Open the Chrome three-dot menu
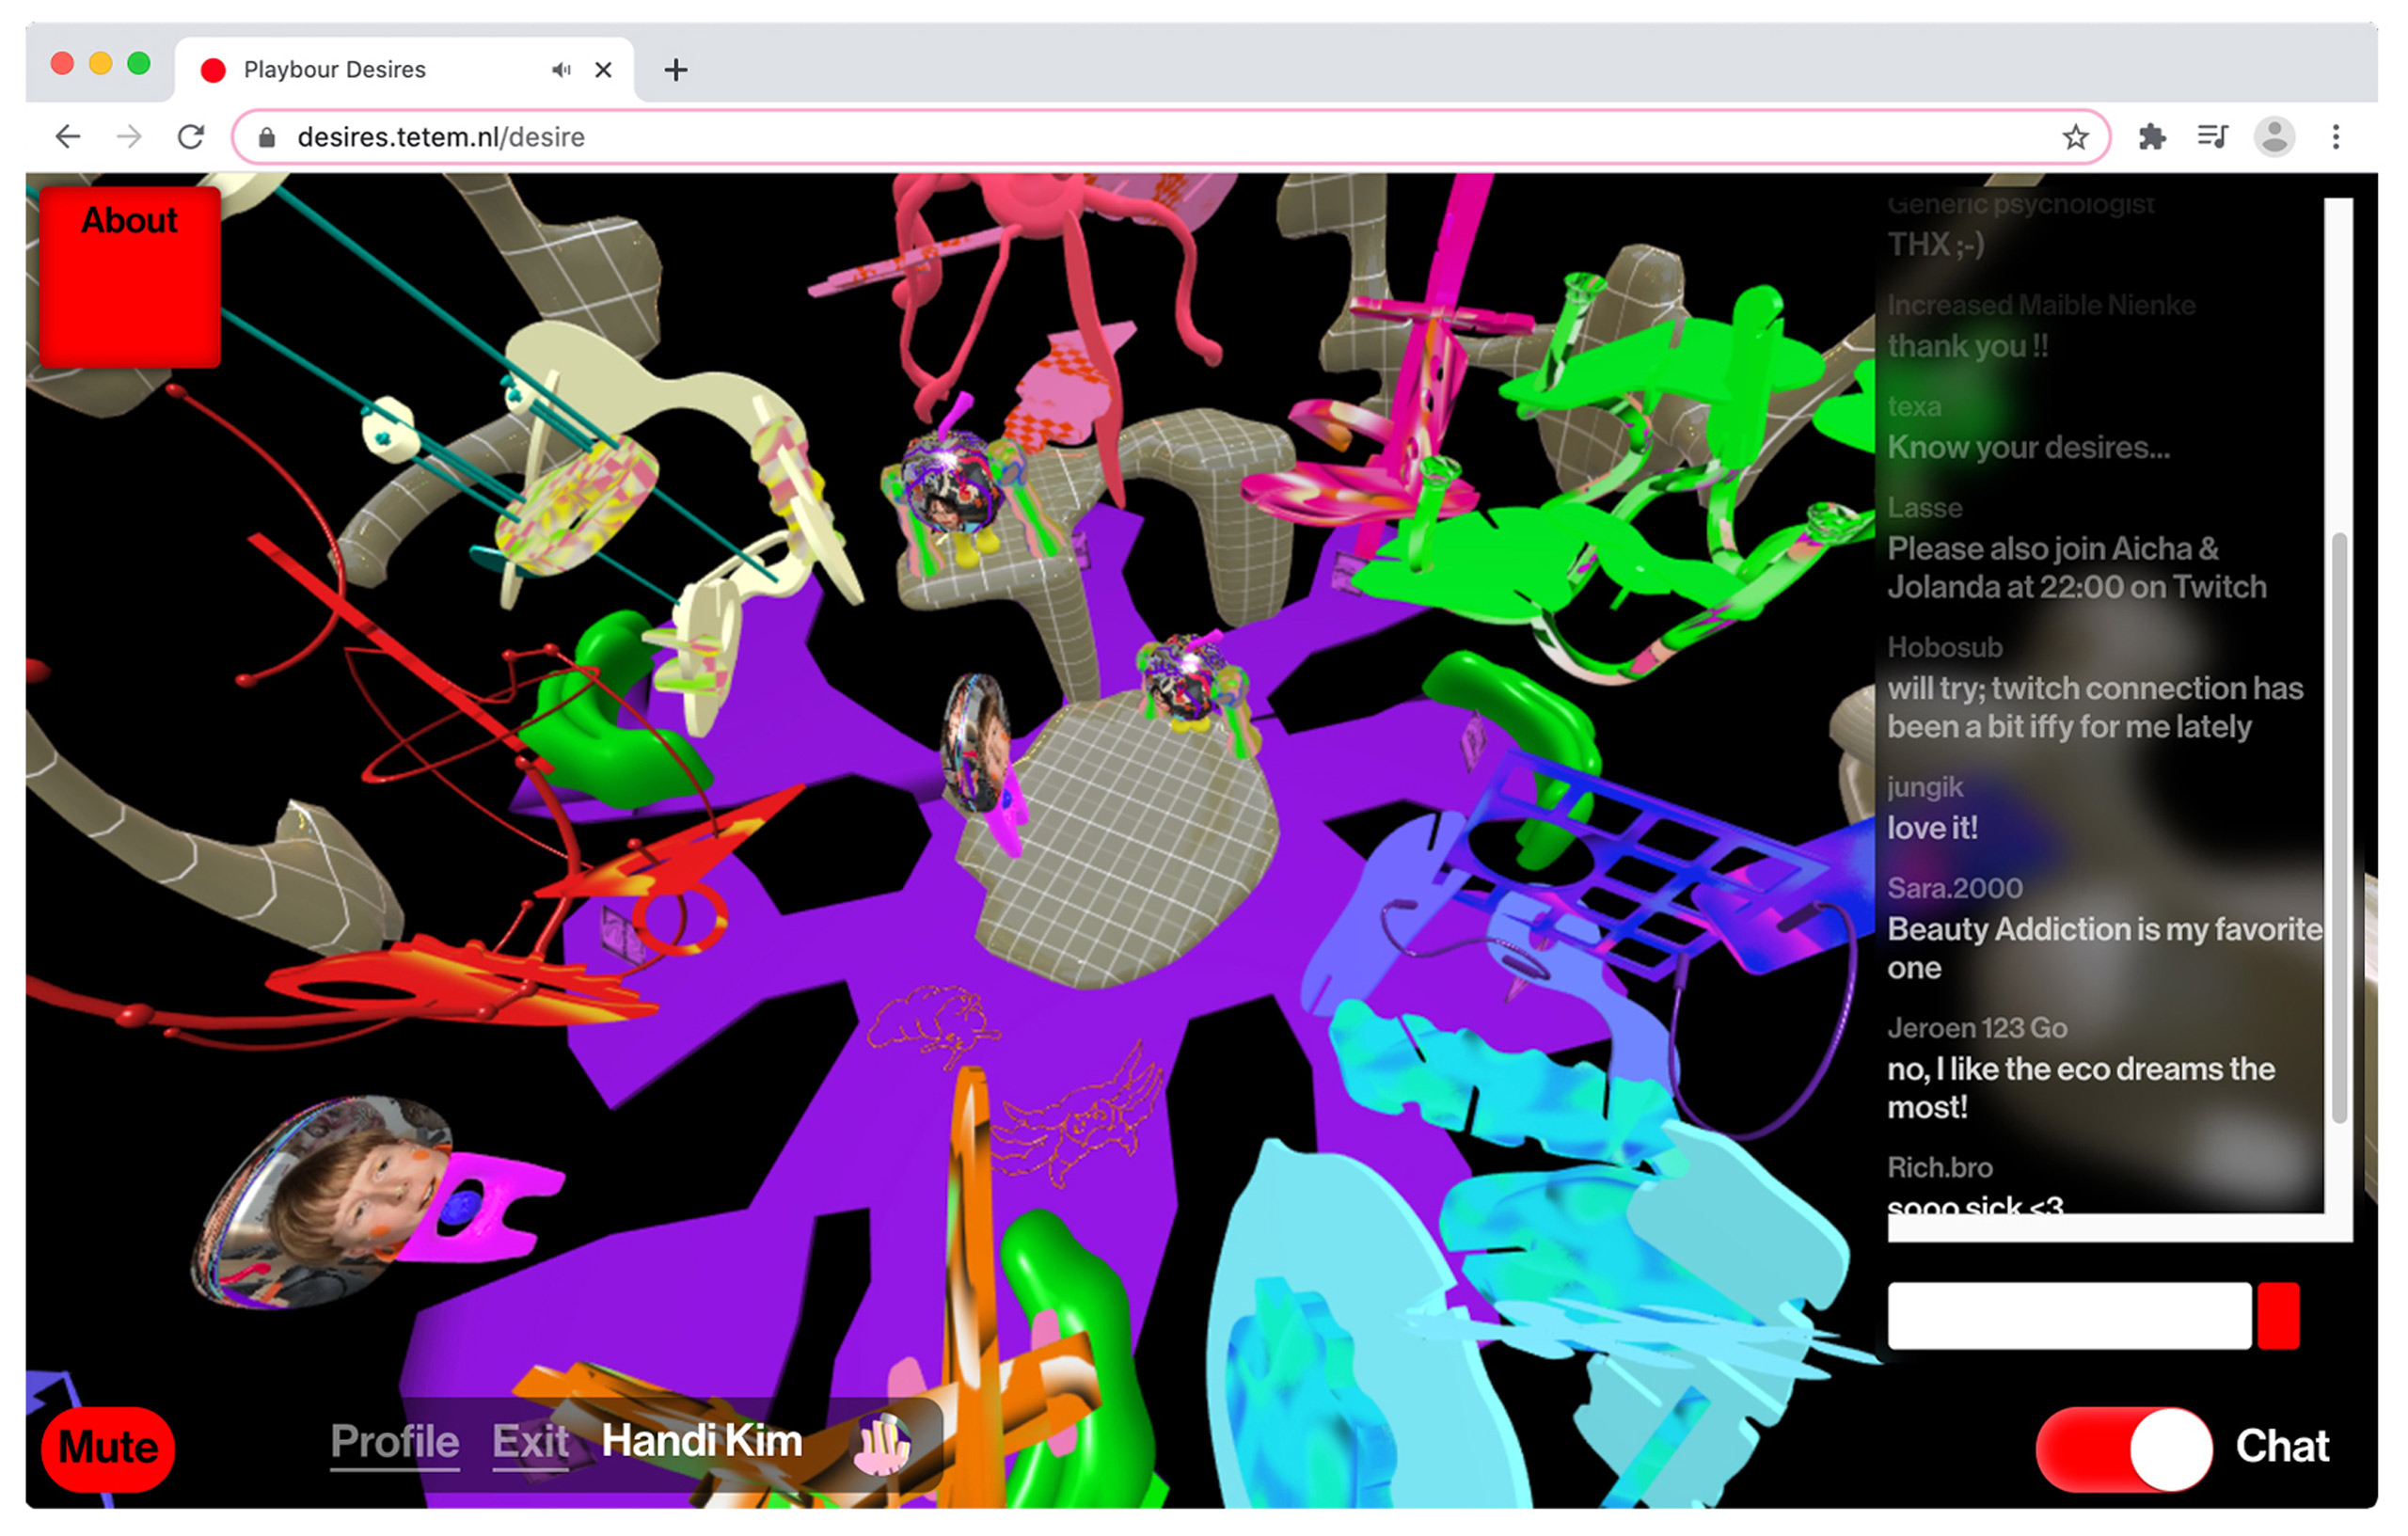The height and width of the screenshot is (1536, 2408). pos(2335,137)
